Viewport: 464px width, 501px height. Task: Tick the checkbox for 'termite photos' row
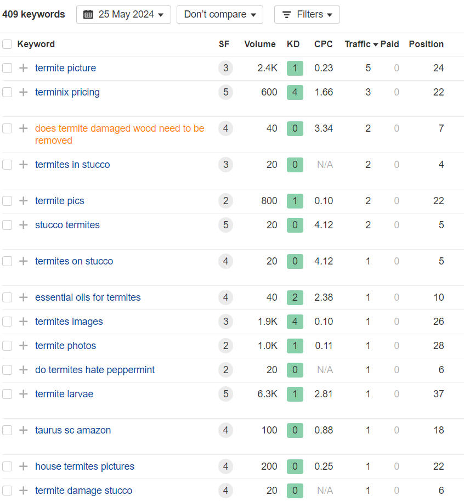(x=7, y=346)
